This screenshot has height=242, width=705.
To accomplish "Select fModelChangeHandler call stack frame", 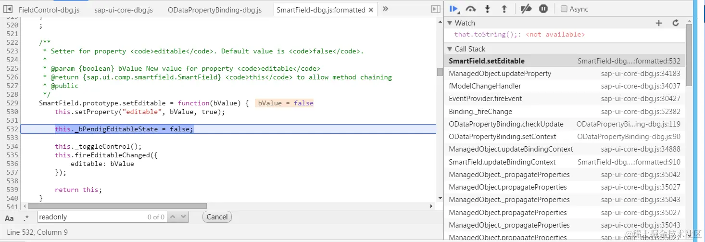I will click(x=565, y=86).
